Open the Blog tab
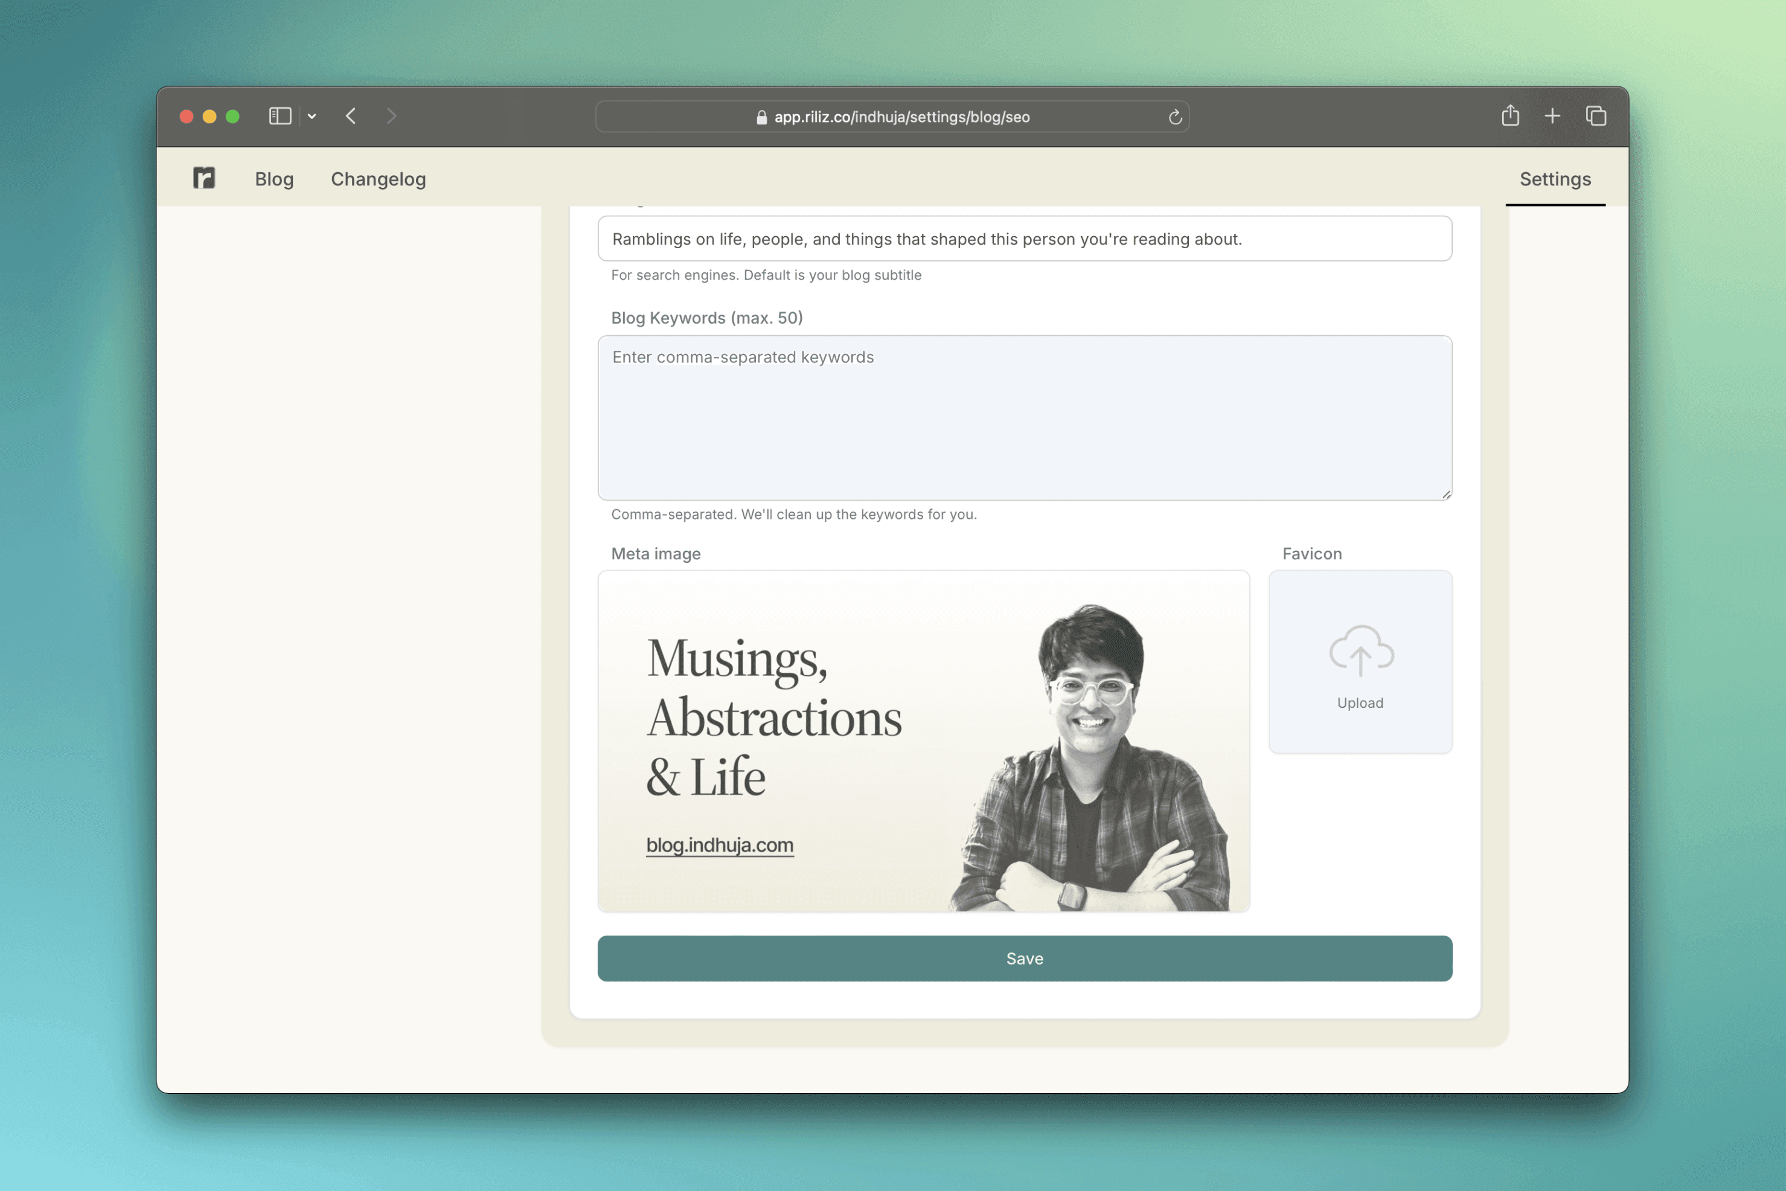 coord(274,179)
